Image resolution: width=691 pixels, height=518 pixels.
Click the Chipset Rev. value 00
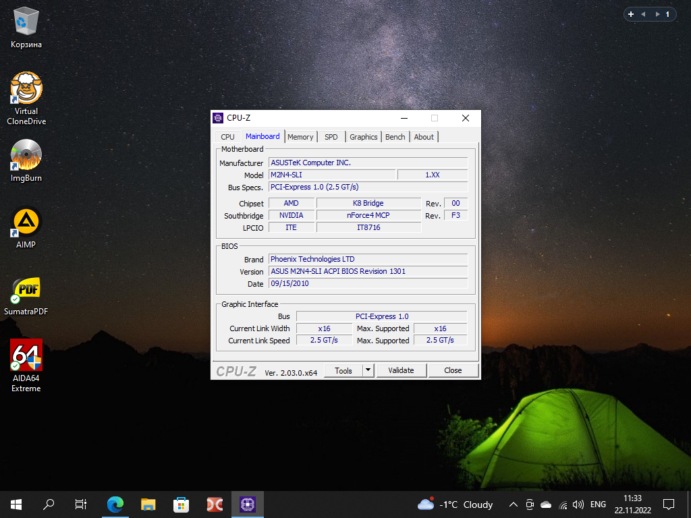click(455, 203)
